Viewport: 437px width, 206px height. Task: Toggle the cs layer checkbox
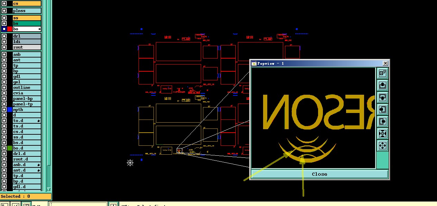4,3
